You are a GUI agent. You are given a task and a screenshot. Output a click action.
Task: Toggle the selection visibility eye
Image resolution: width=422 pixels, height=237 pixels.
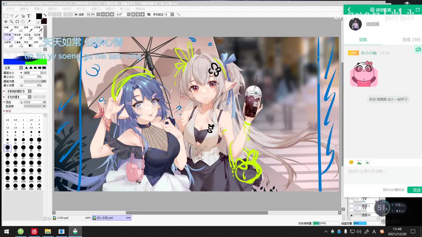click(76, 14)
